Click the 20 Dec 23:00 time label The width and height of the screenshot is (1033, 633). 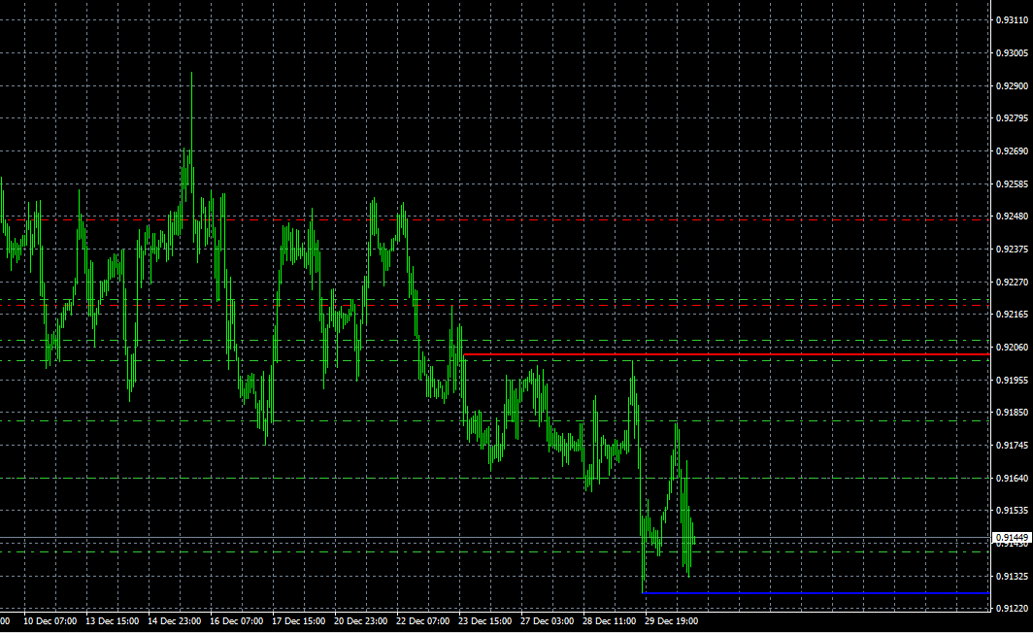click(360, 621)
